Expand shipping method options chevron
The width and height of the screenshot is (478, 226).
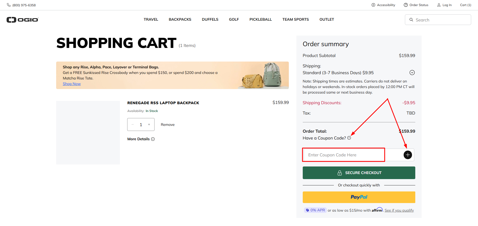tap(412, 73)
